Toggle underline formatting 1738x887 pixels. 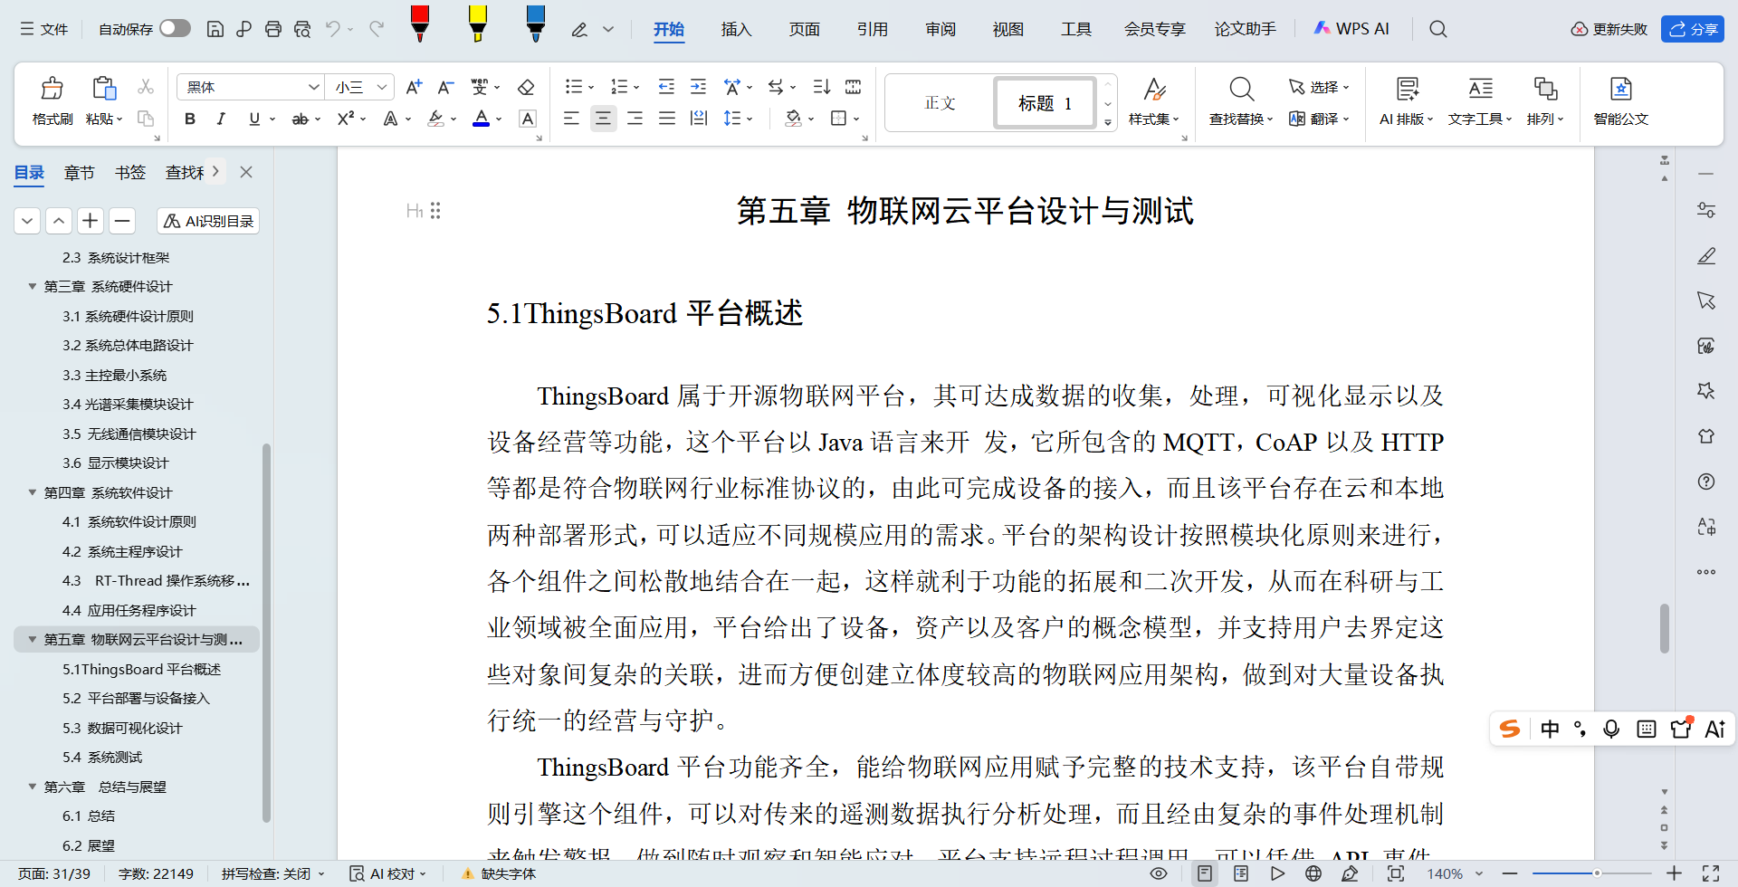254,119
